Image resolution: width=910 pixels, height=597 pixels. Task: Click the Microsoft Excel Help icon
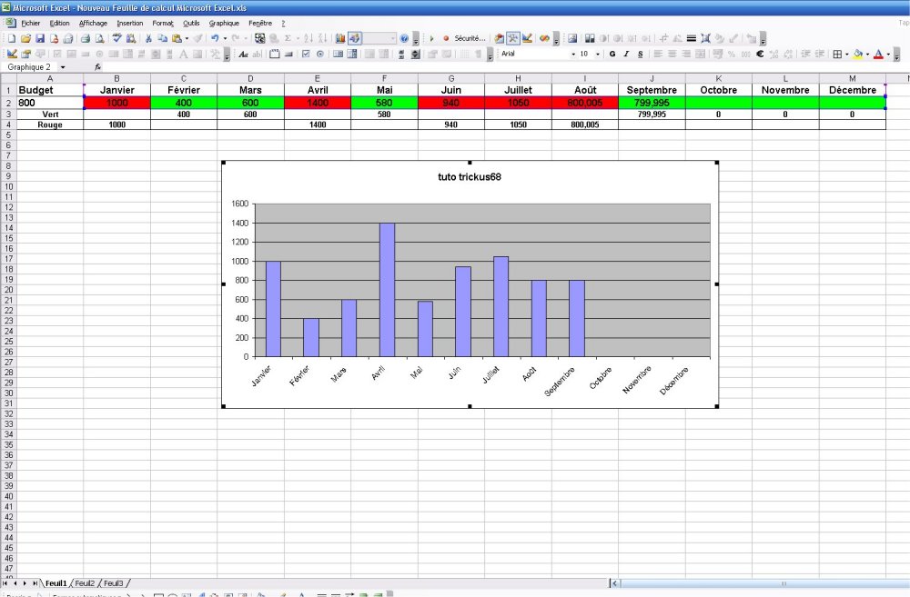(x=404, y=39)
